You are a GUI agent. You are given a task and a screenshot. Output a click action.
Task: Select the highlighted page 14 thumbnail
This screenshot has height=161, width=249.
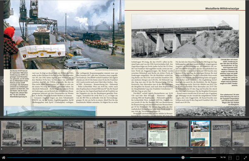tap(200, 134)
